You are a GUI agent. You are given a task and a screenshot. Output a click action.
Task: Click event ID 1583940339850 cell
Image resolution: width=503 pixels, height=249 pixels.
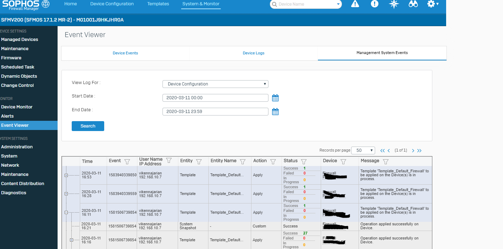(123, 175)
